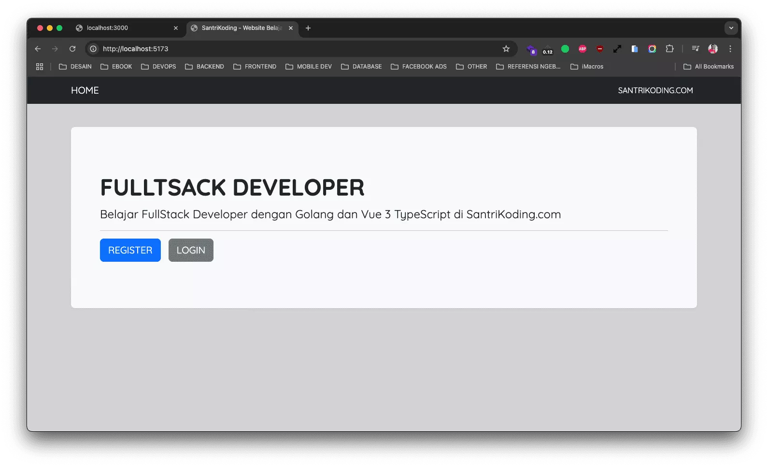Click the green circle extension icon
Image resolution: width=768 pixels, height=467 pixels.
click(x=565, y=49)
